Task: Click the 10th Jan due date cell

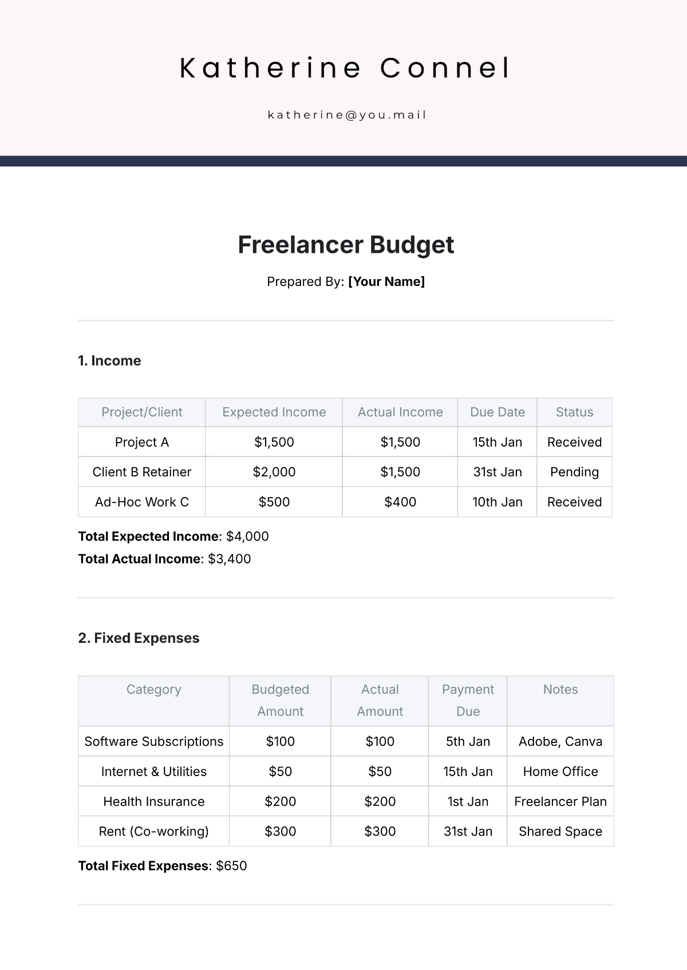Action: click(498, 502)
